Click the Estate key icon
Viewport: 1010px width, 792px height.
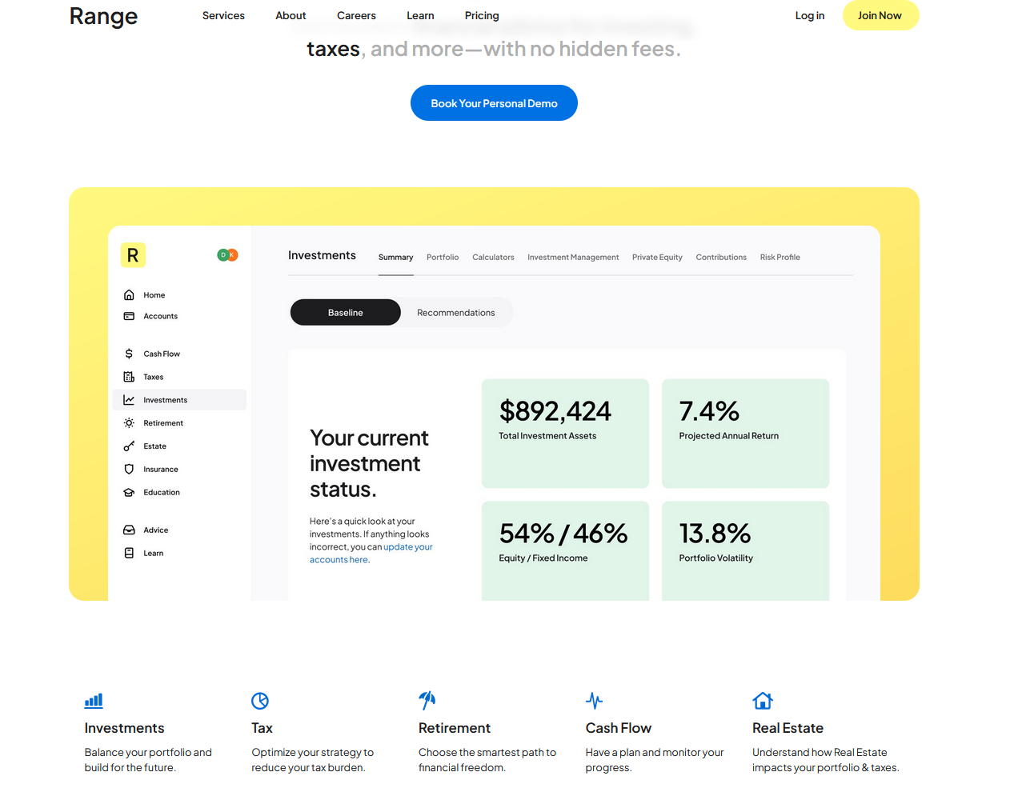[x=129, y=446]
